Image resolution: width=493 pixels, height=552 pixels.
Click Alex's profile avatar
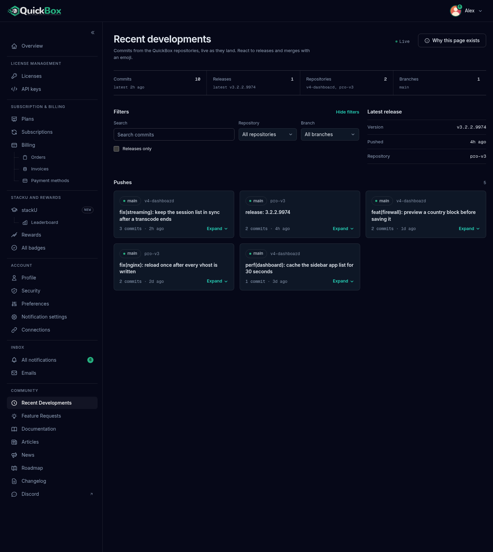click(x=455, y=11)
